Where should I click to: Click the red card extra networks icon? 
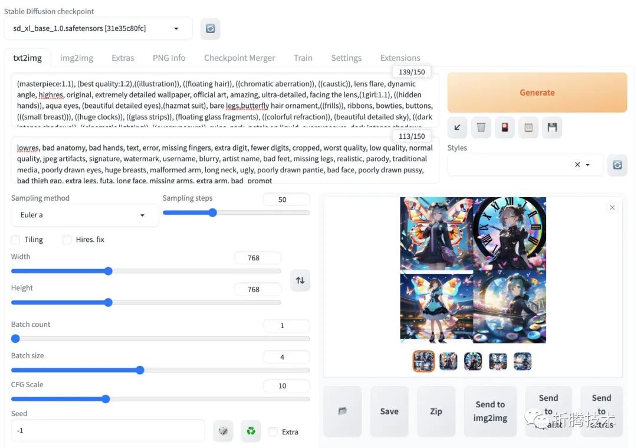point(504,127)
